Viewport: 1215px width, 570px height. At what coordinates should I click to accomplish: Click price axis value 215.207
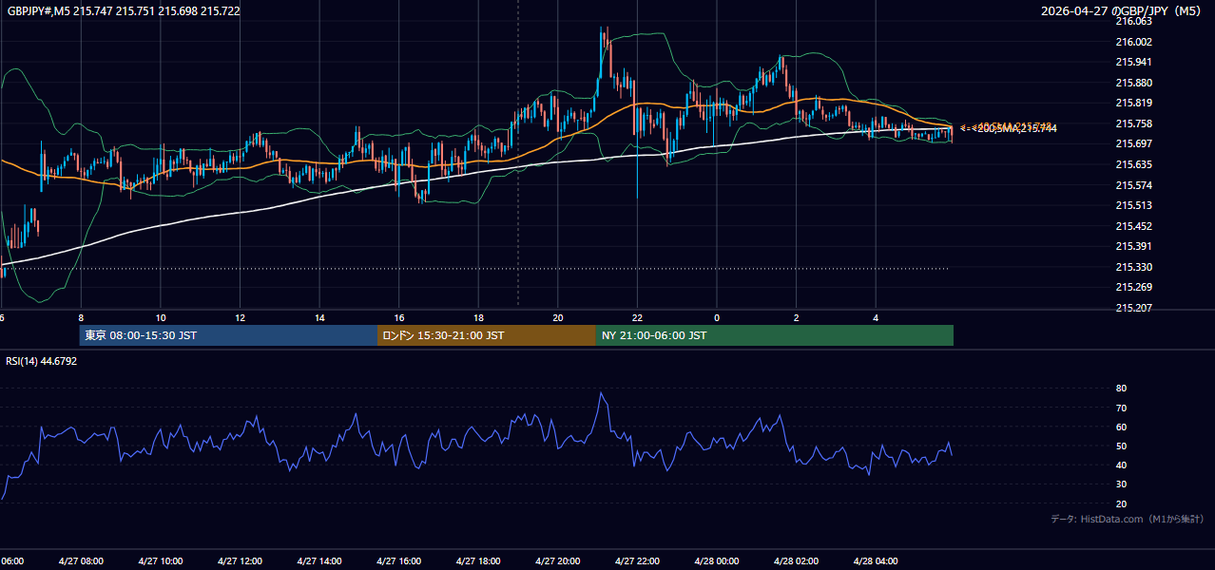tap(1133, 308)
